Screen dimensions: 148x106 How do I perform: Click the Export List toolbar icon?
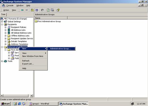click(x=52, y=10)
